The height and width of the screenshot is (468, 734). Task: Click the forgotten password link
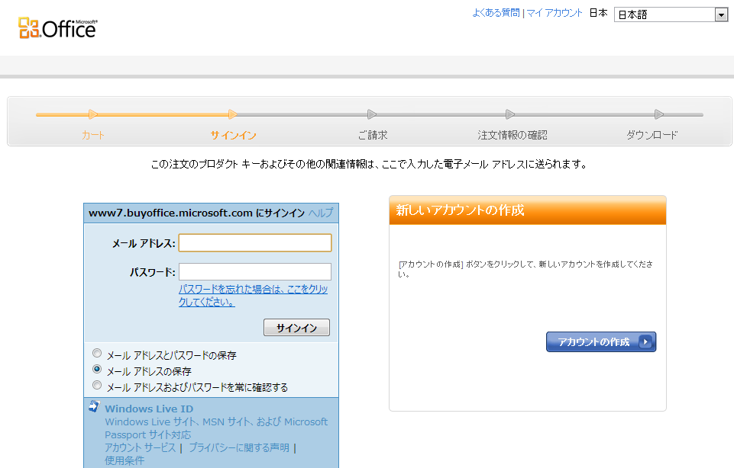[x=254, y=296]
